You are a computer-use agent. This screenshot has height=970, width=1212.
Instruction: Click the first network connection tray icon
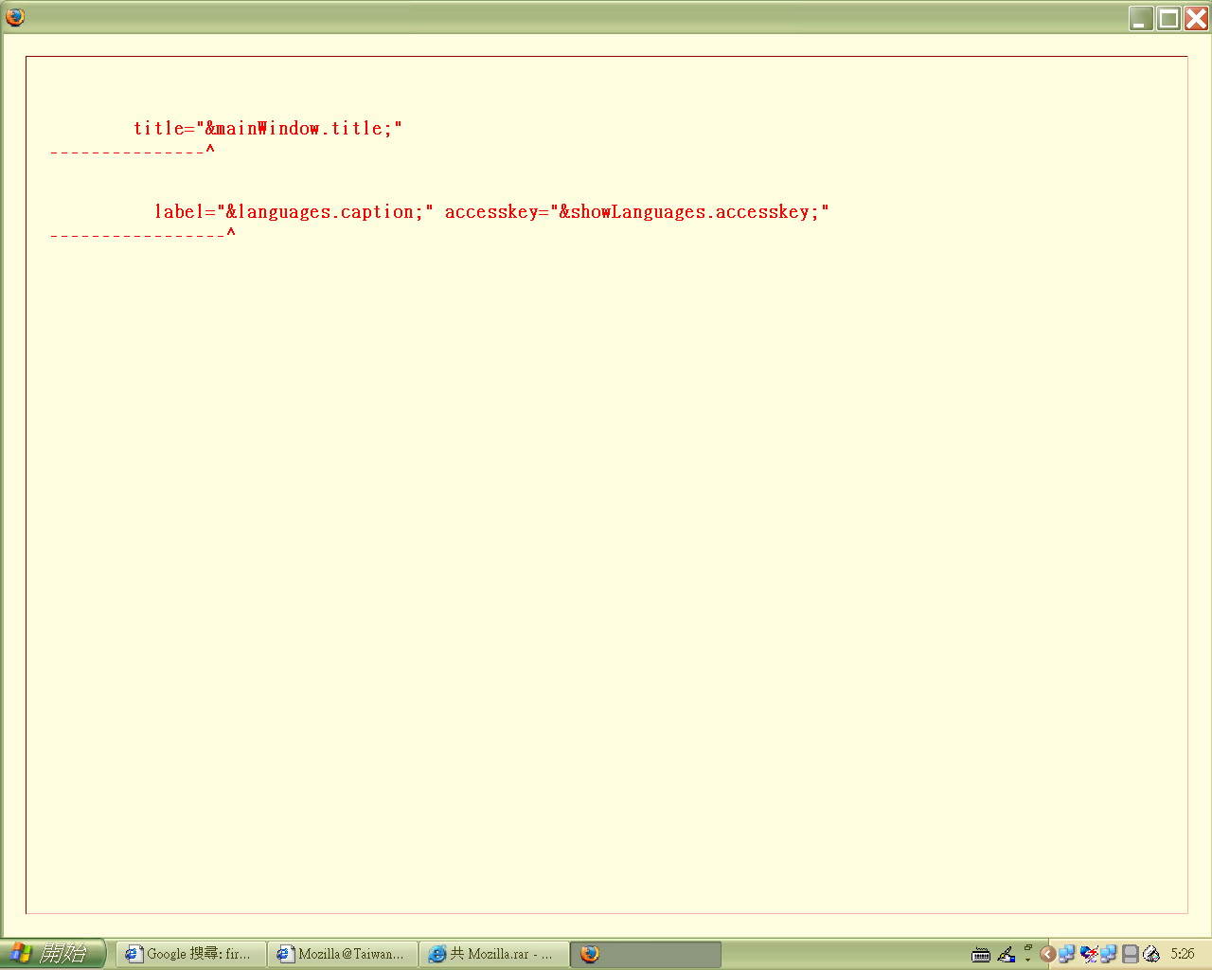click(1067, 954)
